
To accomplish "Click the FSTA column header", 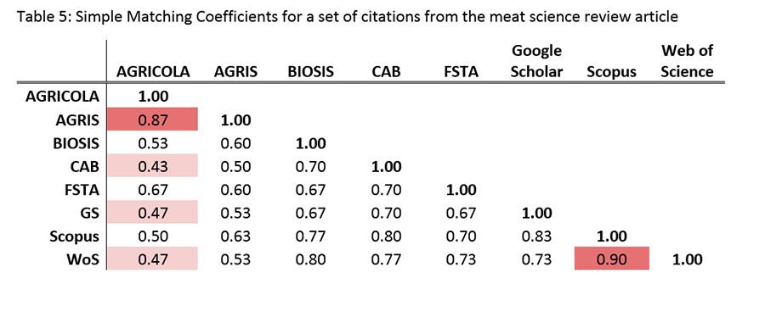I will (x=461, y=72).
